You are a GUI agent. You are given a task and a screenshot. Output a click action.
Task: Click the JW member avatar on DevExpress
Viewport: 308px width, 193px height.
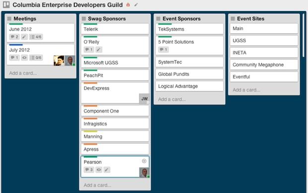pyautogui.click(x=145, y=99)
